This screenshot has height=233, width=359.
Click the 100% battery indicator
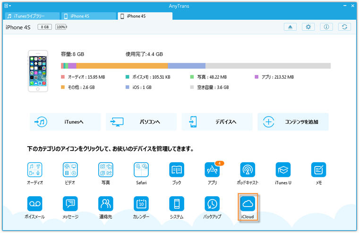pos(61,27)
